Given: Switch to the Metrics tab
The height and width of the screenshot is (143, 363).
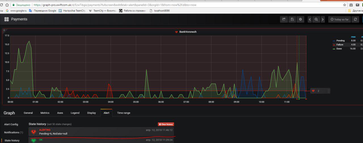Looking at the screenshot, I should (45, 113).
